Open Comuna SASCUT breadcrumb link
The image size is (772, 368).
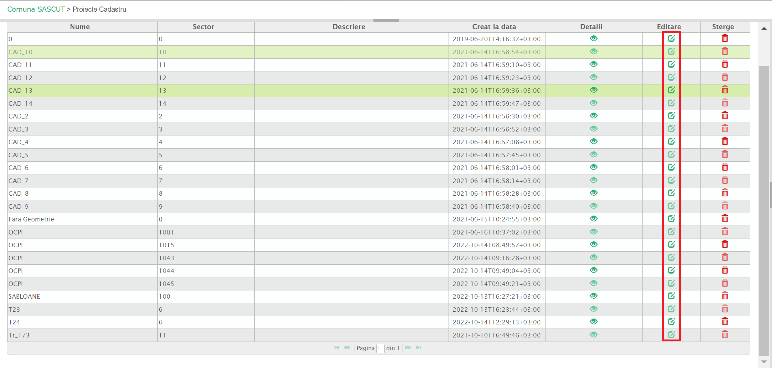(36, 9)
